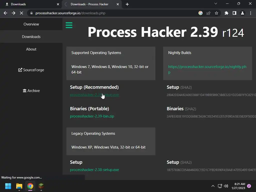The width and height of the screenshot is (256, 192).
Task: Stop loading the page
Action: pyautogui.click(x=21, y=13)
